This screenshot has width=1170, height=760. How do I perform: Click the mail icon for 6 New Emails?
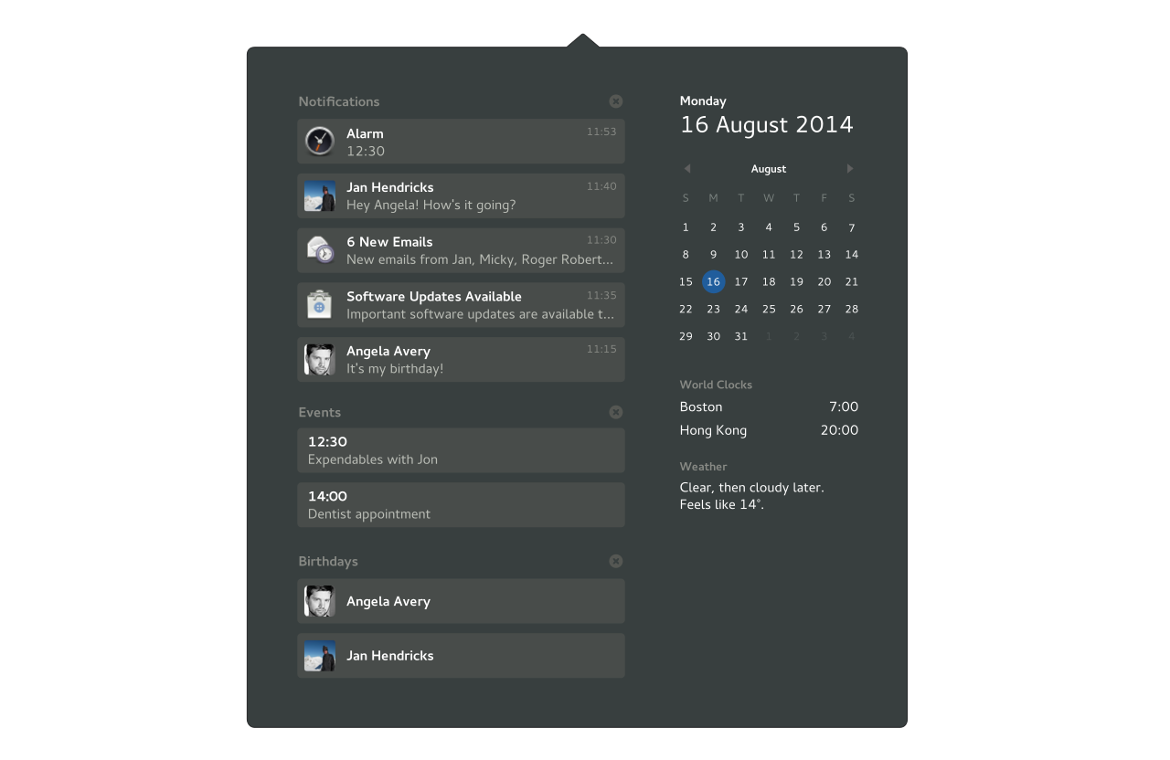coord(320,250)
